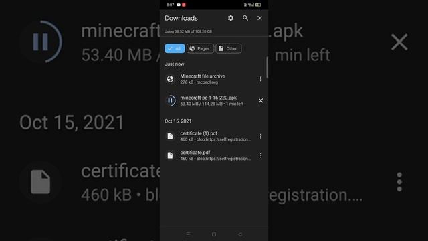Tap Android back navigation button
This screenshot has height=241, width=428.
click(240, 234)
